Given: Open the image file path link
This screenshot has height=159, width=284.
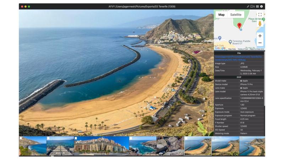Looking at the screenshot, I should (239, 58).
